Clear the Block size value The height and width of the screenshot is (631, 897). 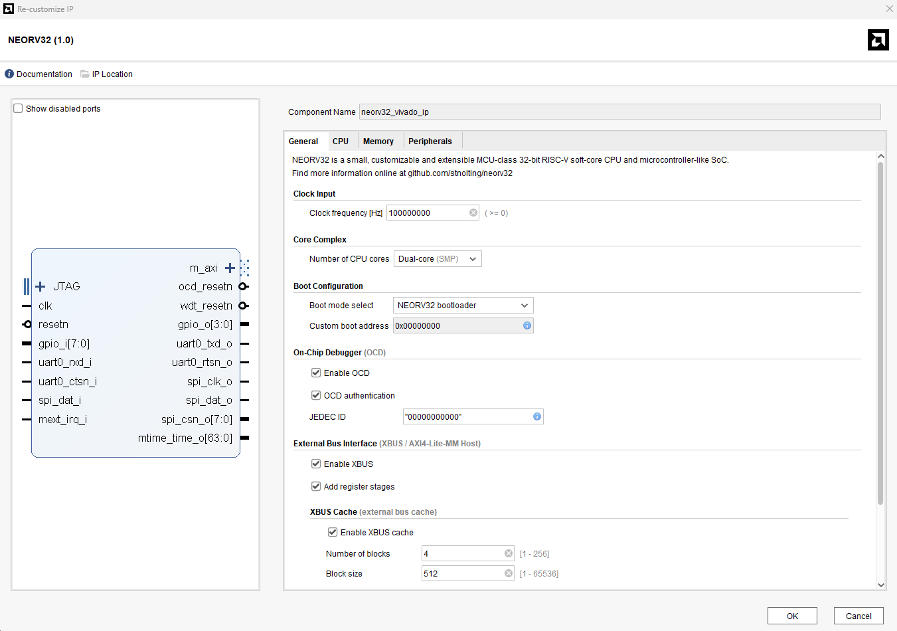click(x=509, y=573)
